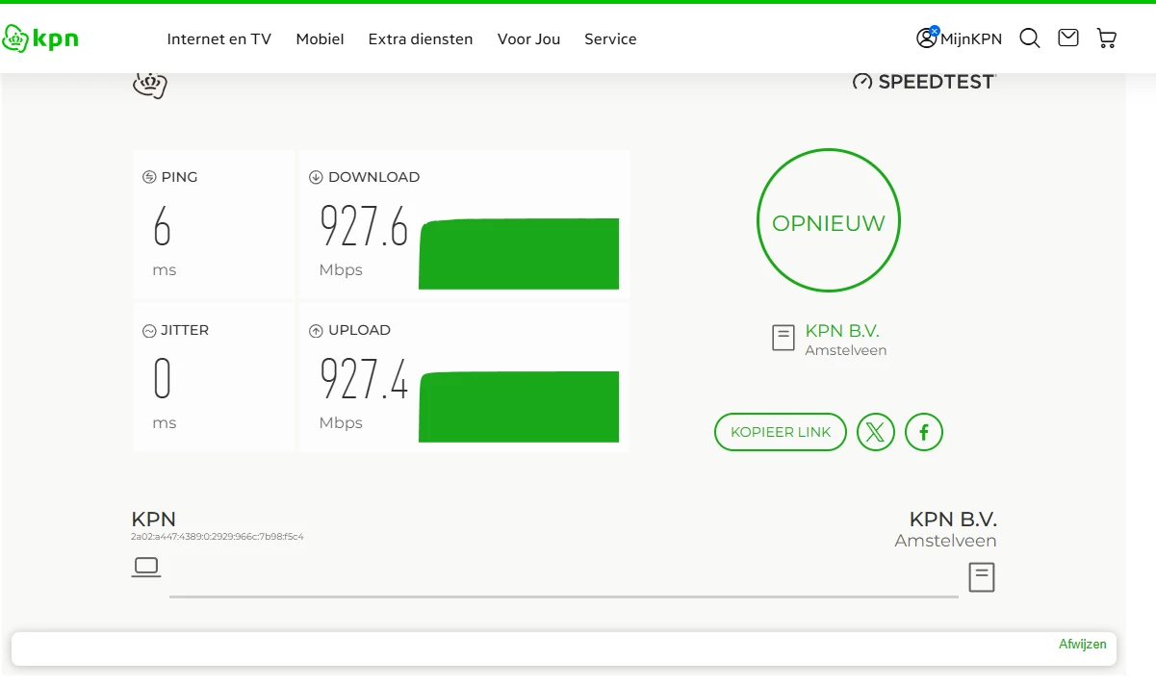Share the result on Facebook
The height and width of the screenshot is (685, 1156).
tap(924, 432)
